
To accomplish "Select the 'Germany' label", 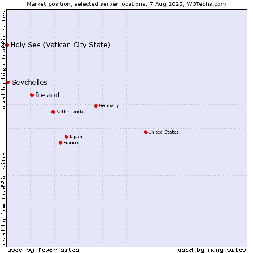I will (x=109, y=105).
